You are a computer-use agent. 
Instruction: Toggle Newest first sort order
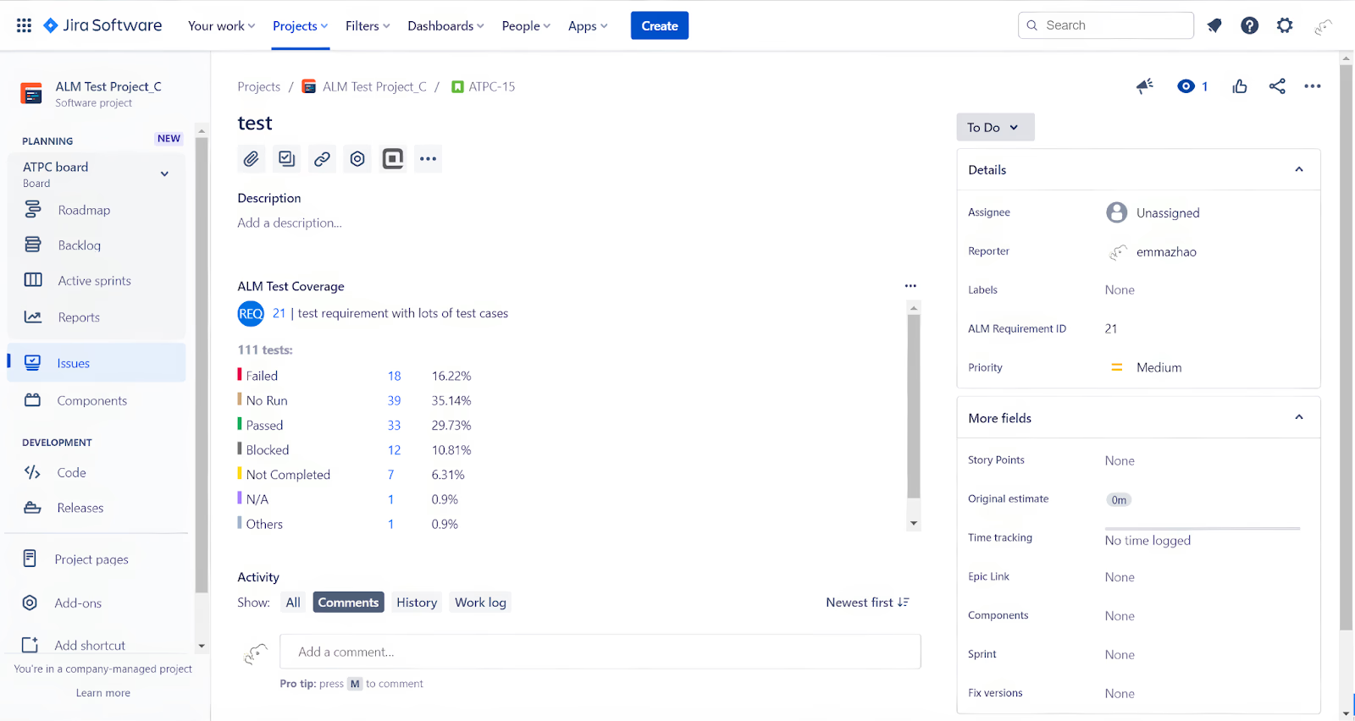pyautogui.click(x=867, y=603)
